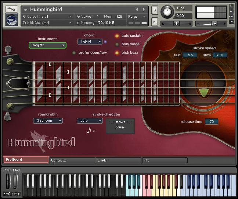Click the Purge button

pyautogui.click(x=137, y=17)
